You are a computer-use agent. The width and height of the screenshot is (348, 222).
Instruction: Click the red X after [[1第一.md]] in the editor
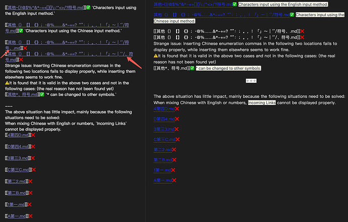coord(30,204)
